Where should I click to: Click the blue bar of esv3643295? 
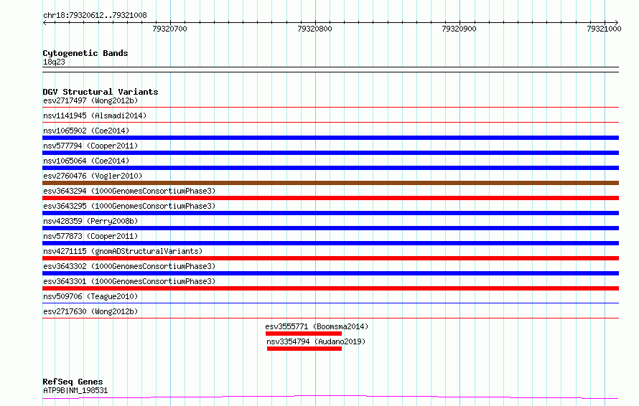[x=330, y=213]
